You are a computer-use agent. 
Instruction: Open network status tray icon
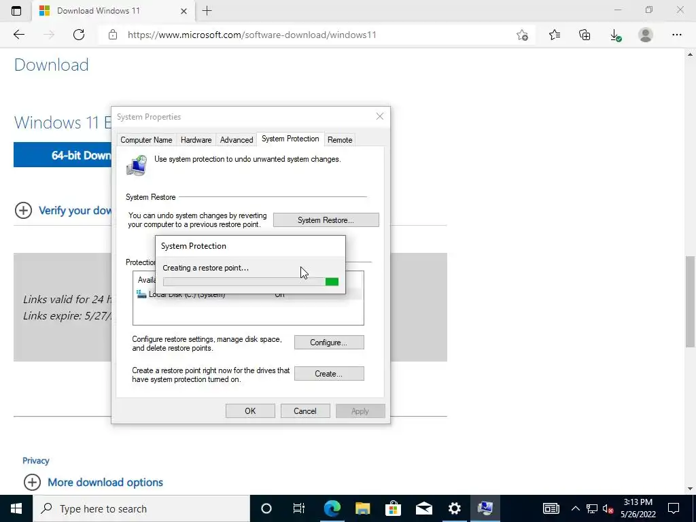tap(592, 508)
